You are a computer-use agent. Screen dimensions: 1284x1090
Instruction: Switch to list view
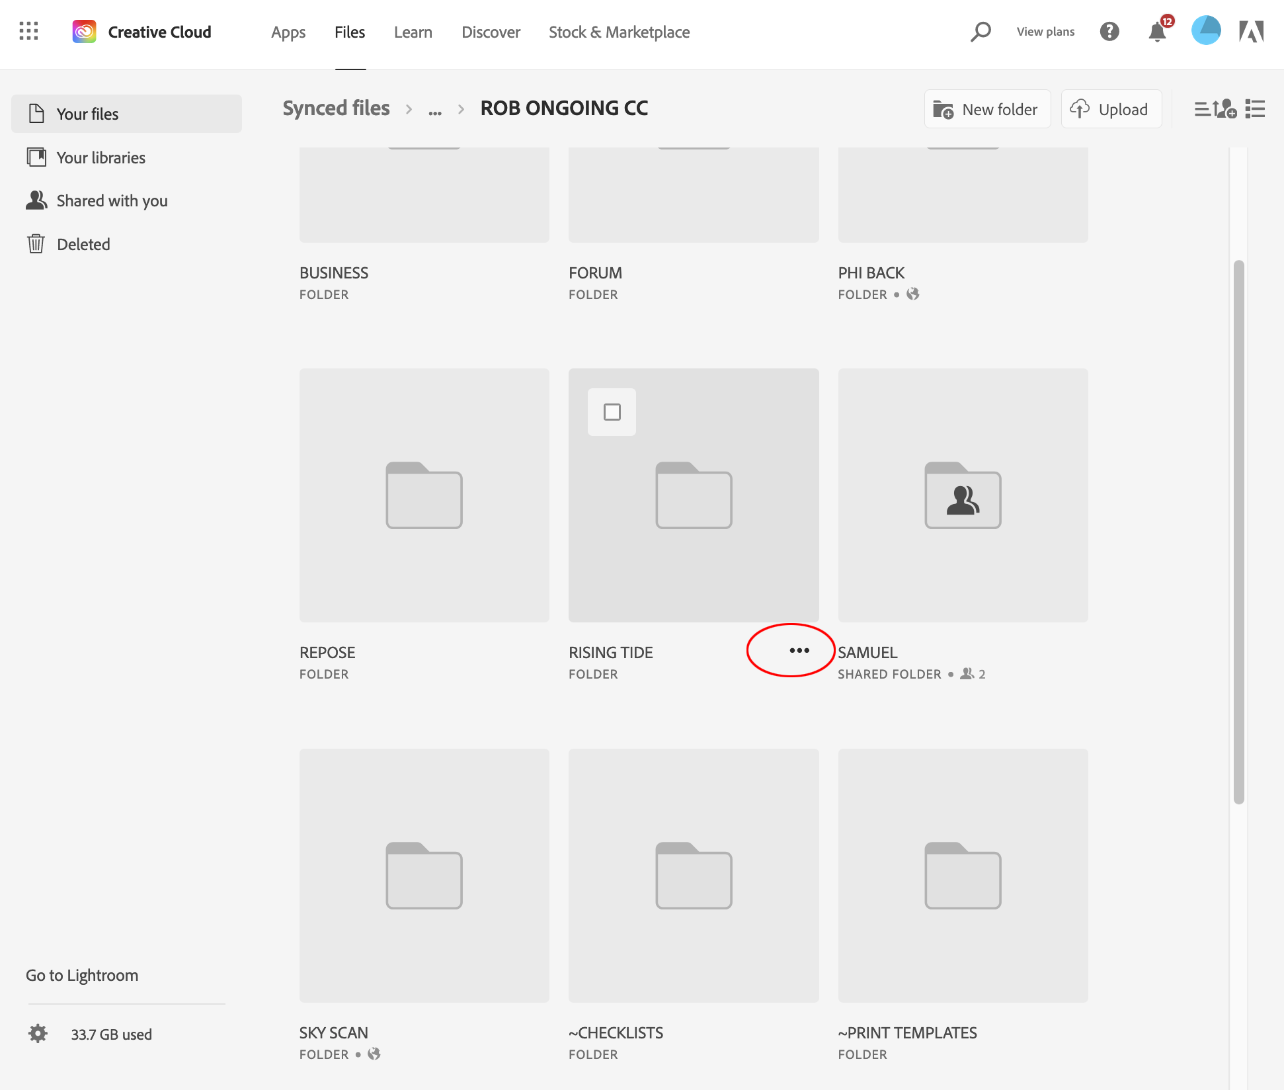point(1255,109)
